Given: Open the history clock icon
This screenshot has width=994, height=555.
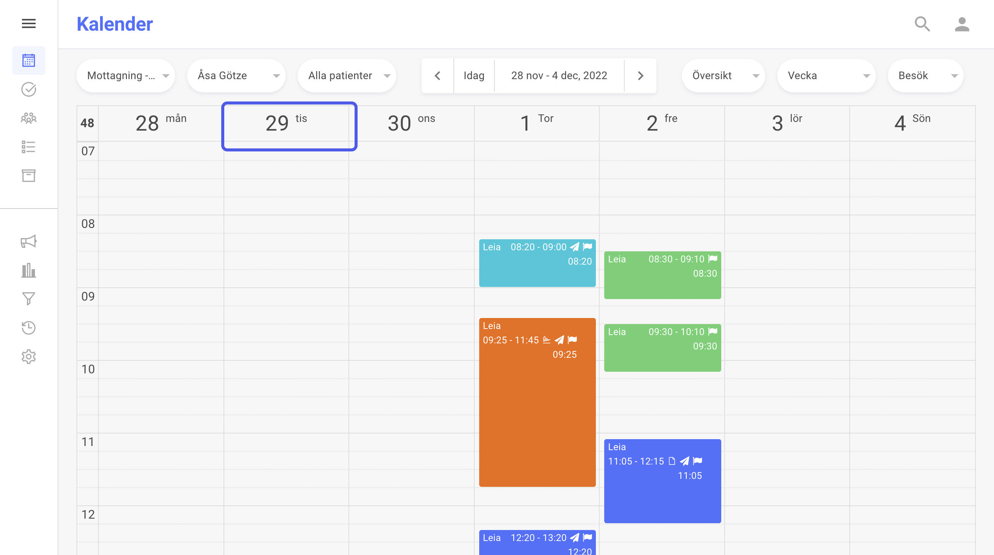Looking at the screenshot, I should pos(28,328).
